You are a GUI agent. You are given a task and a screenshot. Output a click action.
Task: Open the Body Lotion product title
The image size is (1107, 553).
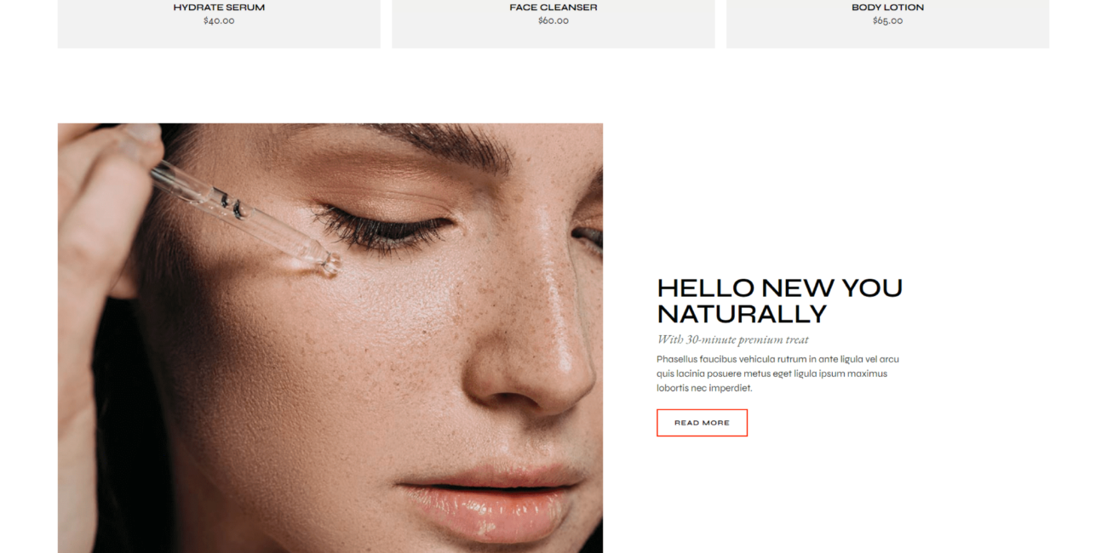point(887,8)
